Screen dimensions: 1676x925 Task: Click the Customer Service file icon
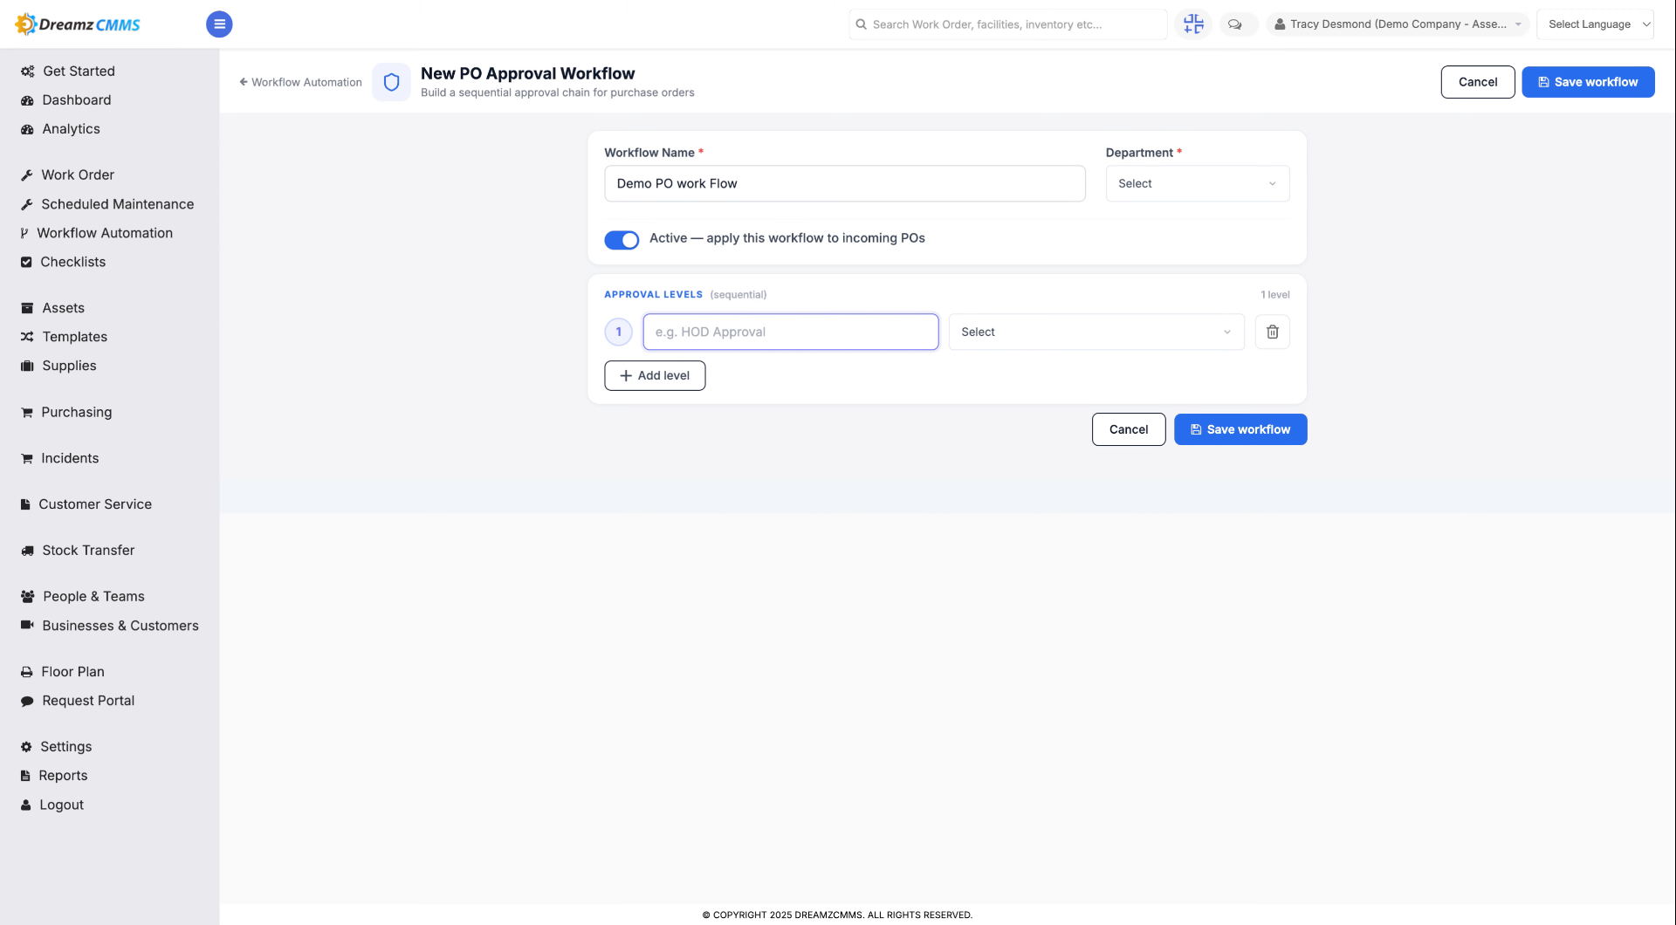click(x=25, y=504)
